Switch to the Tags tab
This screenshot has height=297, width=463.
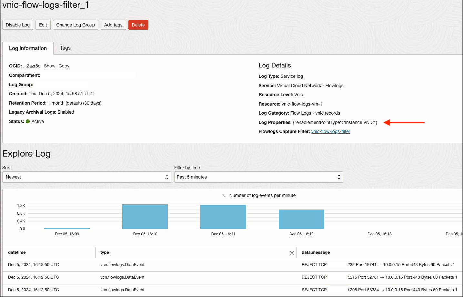[x=65, y=48]
